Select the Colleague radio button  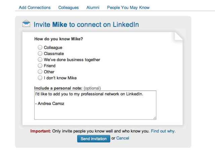[x=40, y=48]
